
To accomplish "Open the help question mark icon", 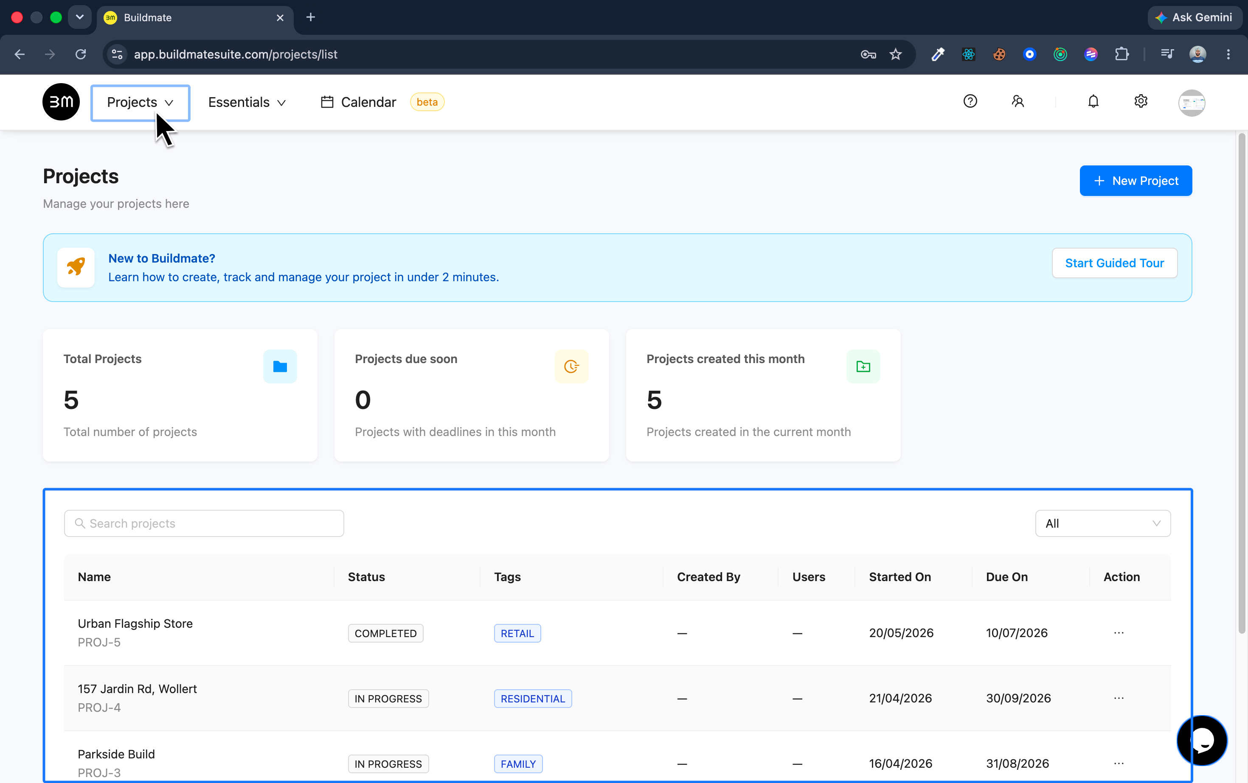I will [970, 101].
